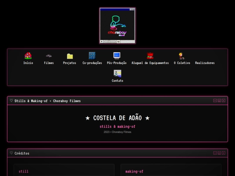The width and height of the screenshot is (235, 176).
Task: Click the making-of credits card heading
Action: pyautogui.click(x=134, y=171)
